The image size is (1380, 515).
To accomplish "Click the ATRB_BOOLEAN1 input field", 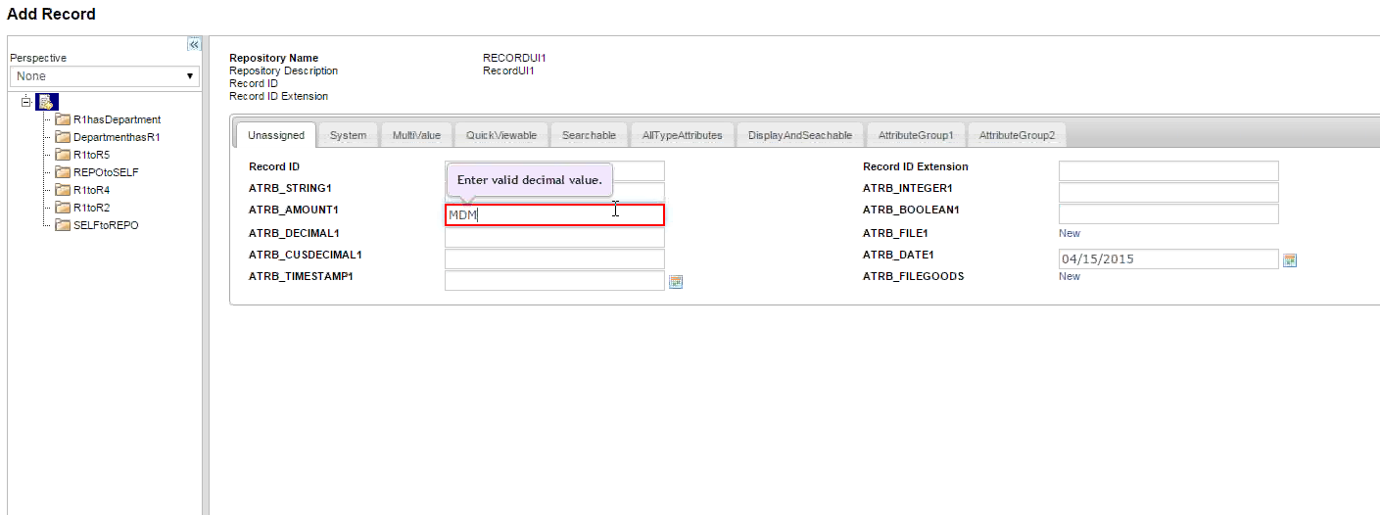I will point(1168,213).
